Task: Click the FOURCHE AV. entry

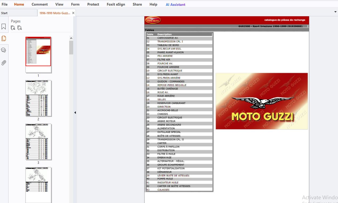Action: coord(165,63)
